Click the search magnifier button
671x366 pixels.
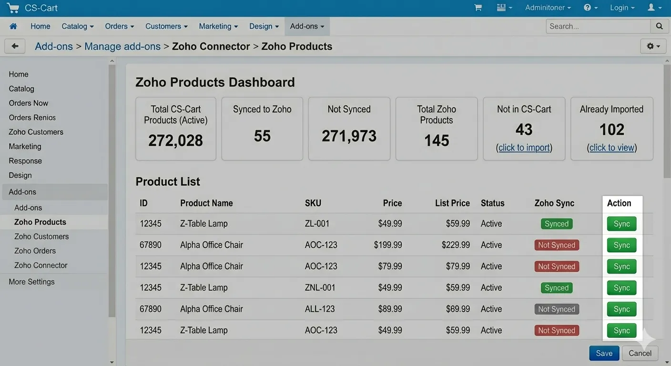[659, 26]
